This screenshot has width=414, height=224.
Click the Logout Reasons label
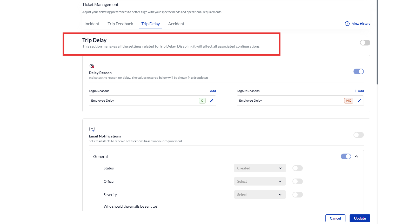click(x=248, y=91)
